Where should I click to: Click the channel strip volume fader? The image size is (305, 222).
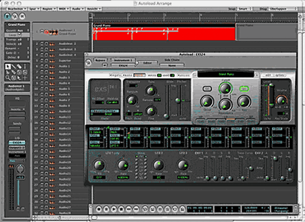(x=18, y=192)
